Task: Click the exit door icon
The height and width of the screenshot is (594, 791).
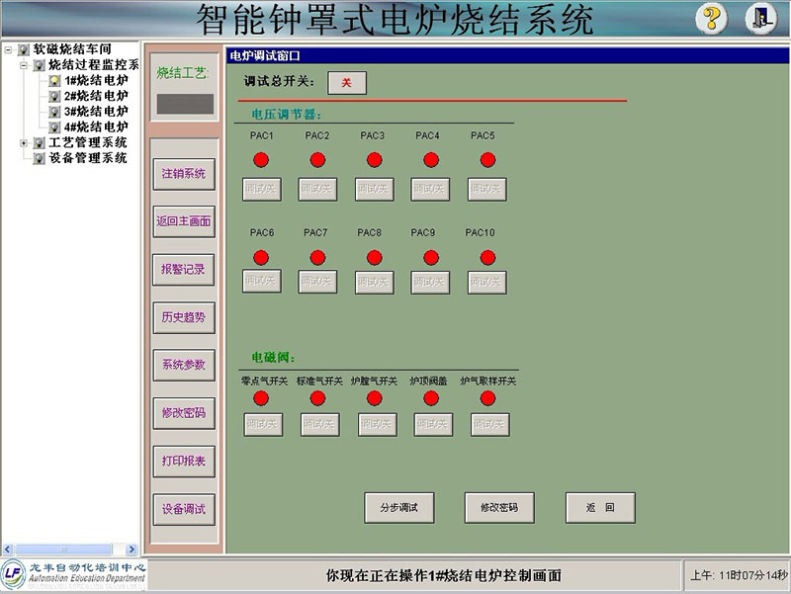Action: (759, 19)
